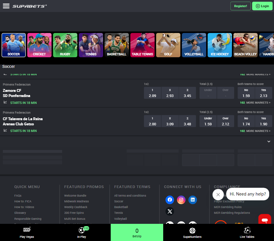Pick Zamora CF home win odds 2.09
This screenshot has width=274, height=241.
pyautogui.click(x=152, y=93)
